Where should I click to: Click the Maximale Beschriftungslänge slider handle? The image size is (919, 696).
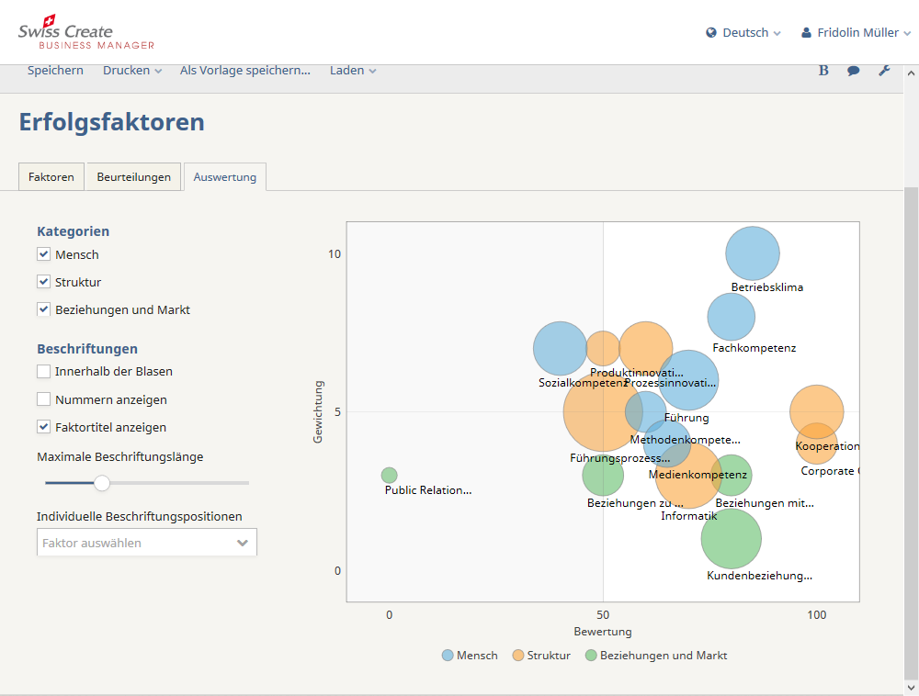pos(102,483)
